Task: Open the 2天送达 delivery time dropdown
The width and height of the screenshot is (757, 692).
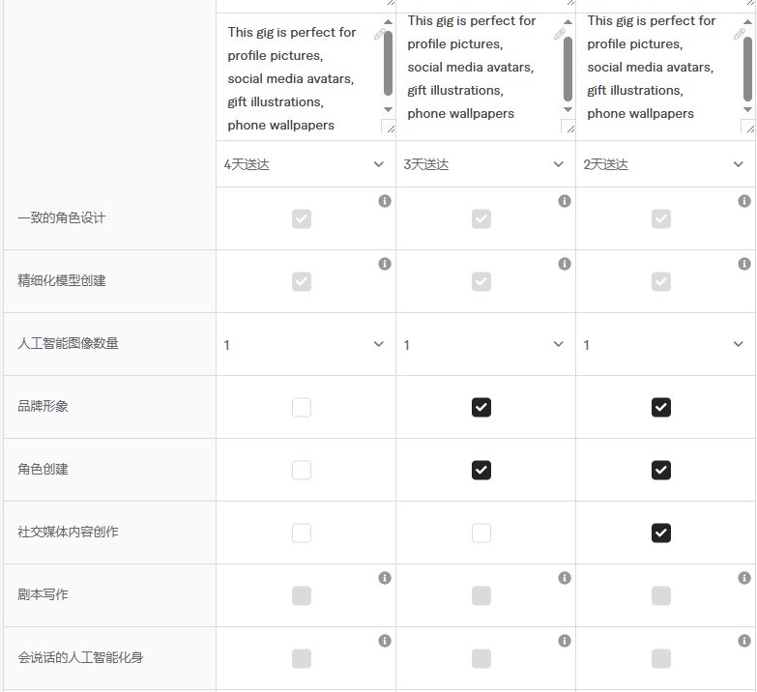Action: pos(665,164)
